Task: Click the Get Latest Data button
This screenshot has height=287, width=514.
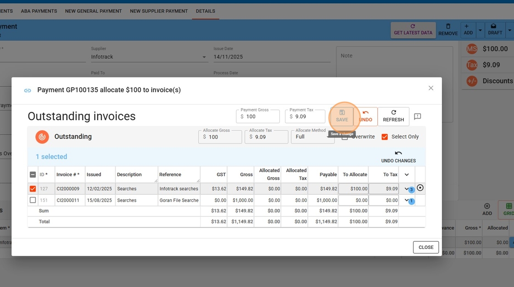Action: pos(413,30)
